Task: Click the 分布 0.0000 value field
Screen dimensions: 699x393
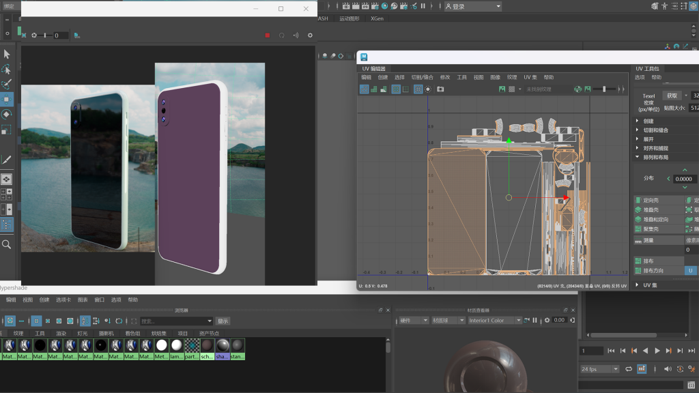Action: click(685, 179)
